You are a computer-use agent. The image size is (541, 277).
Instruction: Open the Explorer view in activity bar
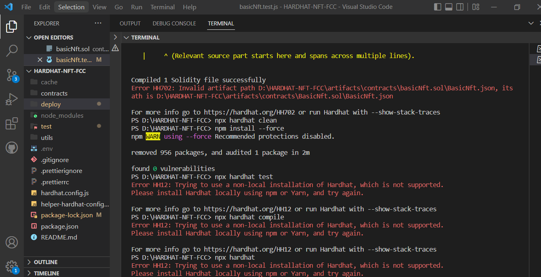(12, 27)
